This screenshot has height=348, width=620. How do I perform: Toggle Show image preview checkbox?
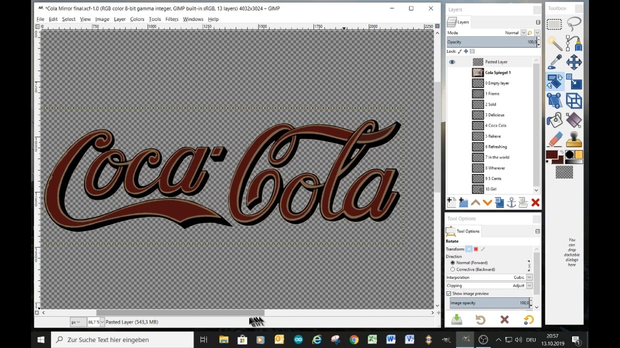pos(449,293)
